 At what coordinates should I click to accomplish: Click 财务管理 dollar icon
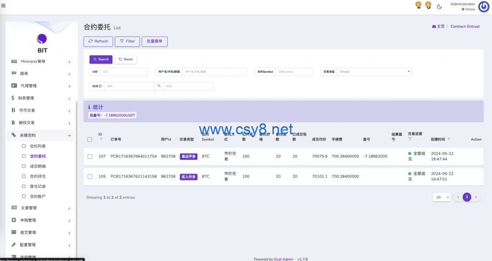click(13, 98)
